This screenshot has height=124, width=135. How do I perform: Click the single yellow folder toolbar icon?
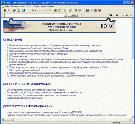coord(60,10)
